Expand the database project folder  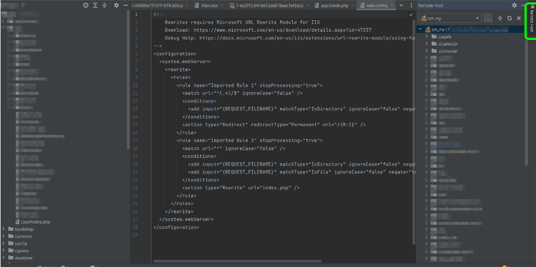pos(3,258)
